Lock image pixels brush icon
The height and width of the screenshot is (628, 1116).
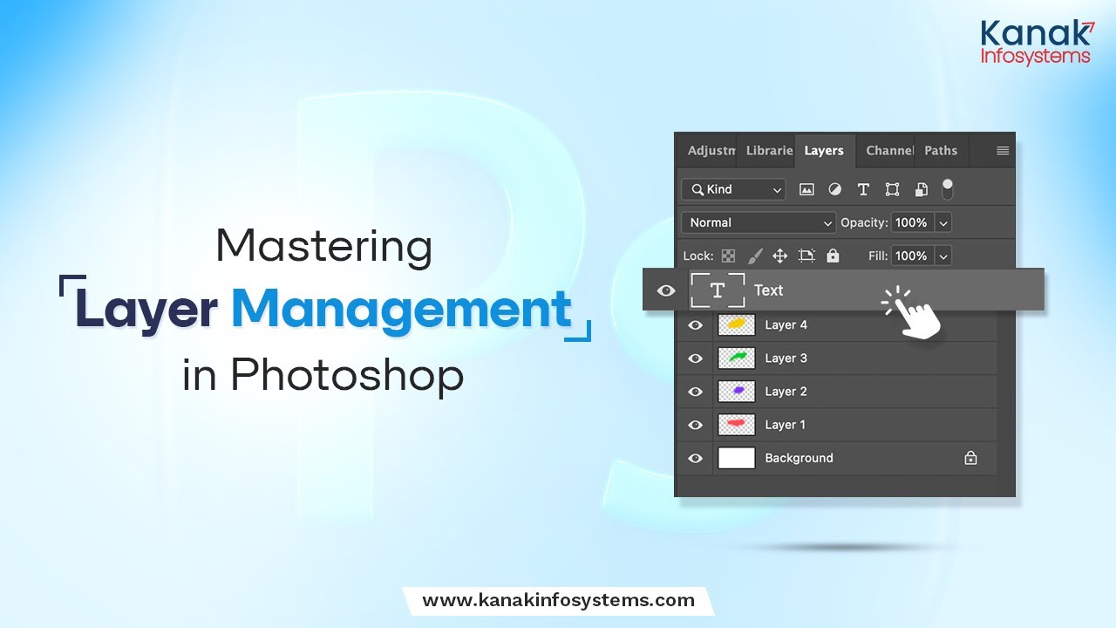(755, 256)
